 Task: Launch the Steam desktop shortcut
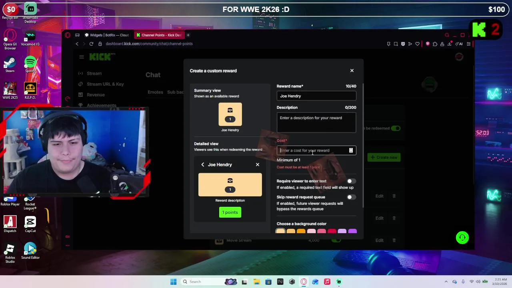pyautogui.click(x=10, y=65)
